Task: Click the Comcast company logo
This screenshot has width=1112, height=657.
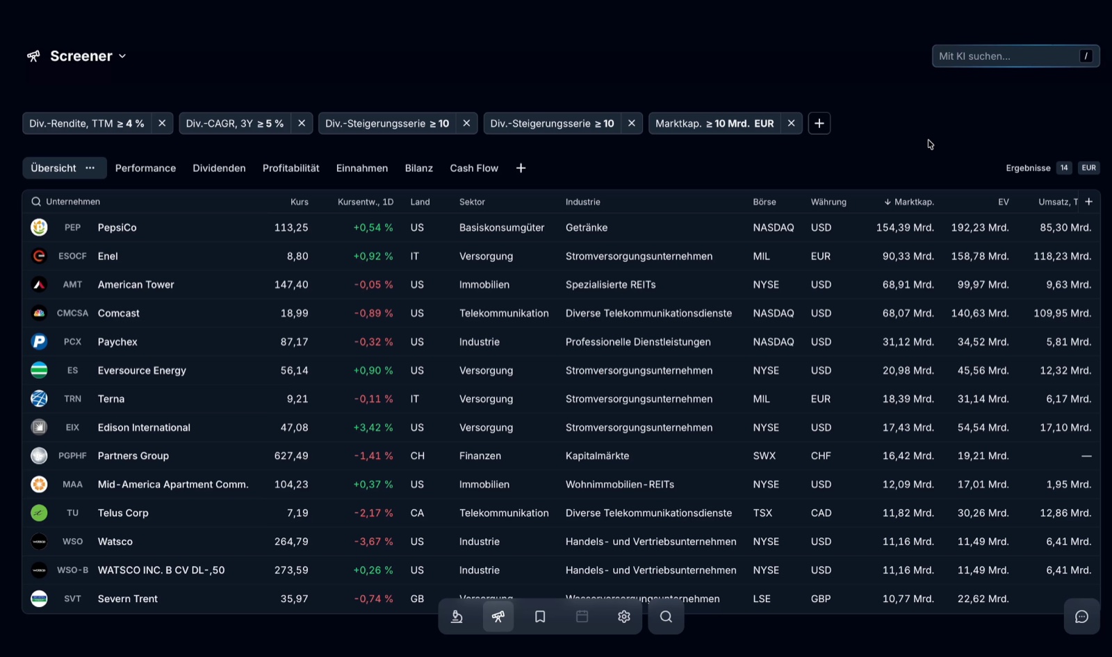Action: coord(39,313)
